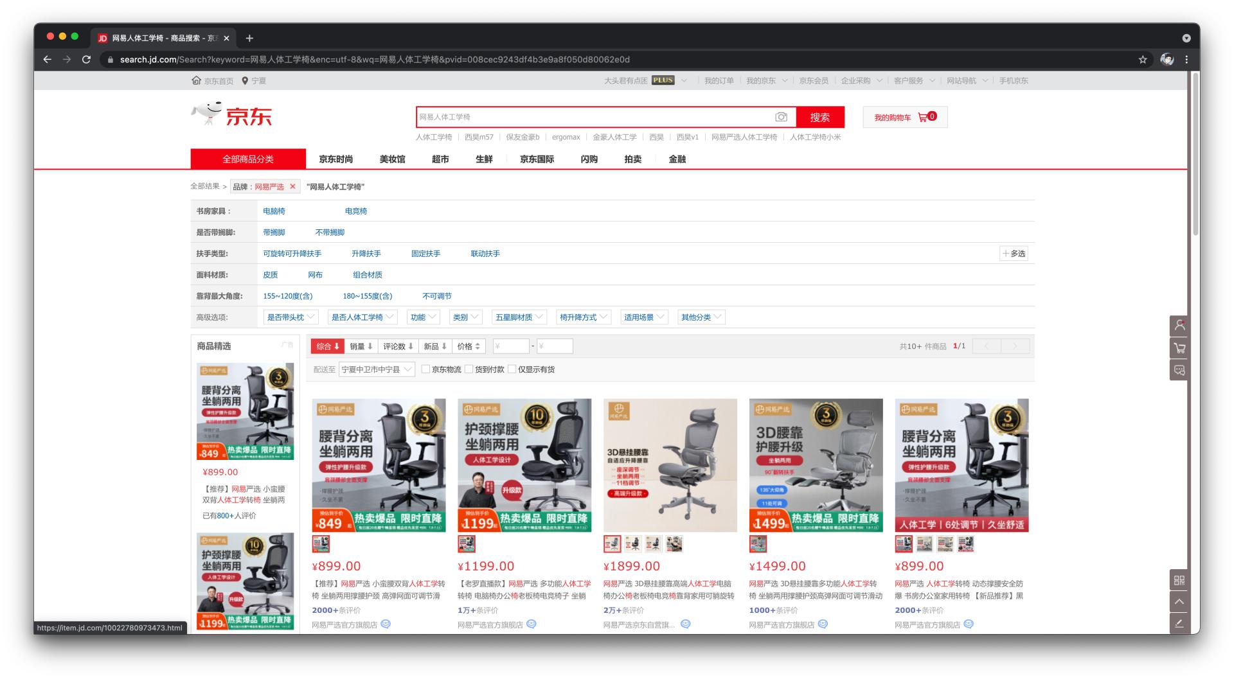Open the sidebar customer chat icon
Viewport: 1234px width, 679px height.
[1179, 370]
